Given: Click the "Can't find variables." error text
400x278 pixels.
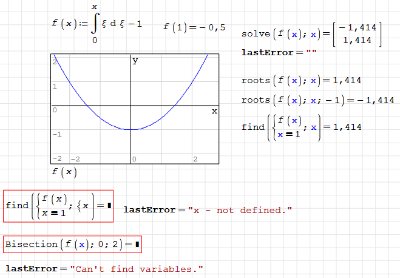Looking at the screenshot, I should [x=135, y=268].
